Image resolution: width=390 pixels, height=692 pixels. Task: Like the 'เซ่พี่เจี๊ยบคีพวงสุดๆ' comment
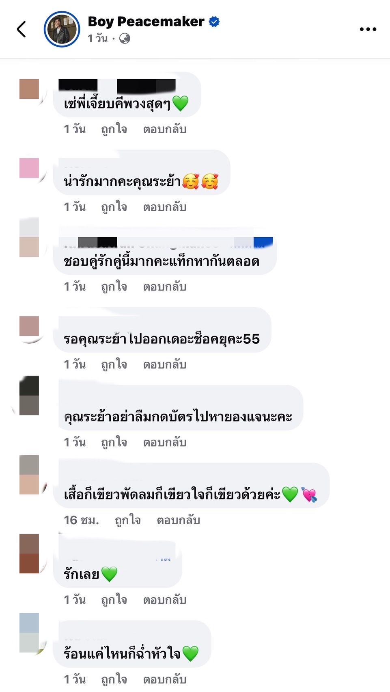tap(114, 129)
